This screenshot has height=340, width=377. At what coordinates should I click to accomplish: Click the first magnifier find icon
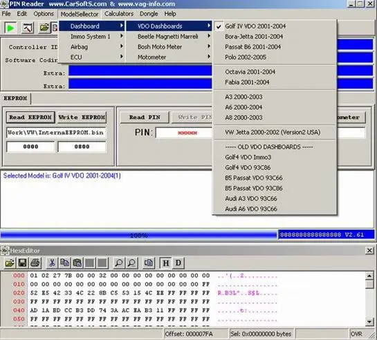[119, 263]
